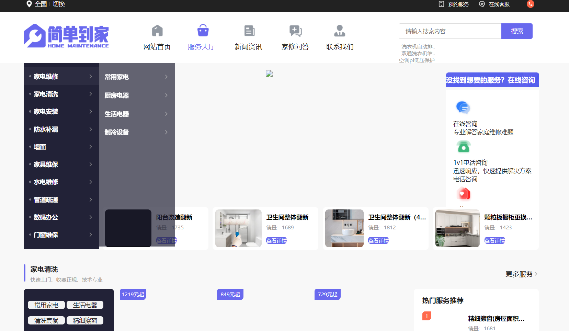Click 查看详情 for 颗粒板橱柜更换
The image size is (569, 331).
pos(494,241)
